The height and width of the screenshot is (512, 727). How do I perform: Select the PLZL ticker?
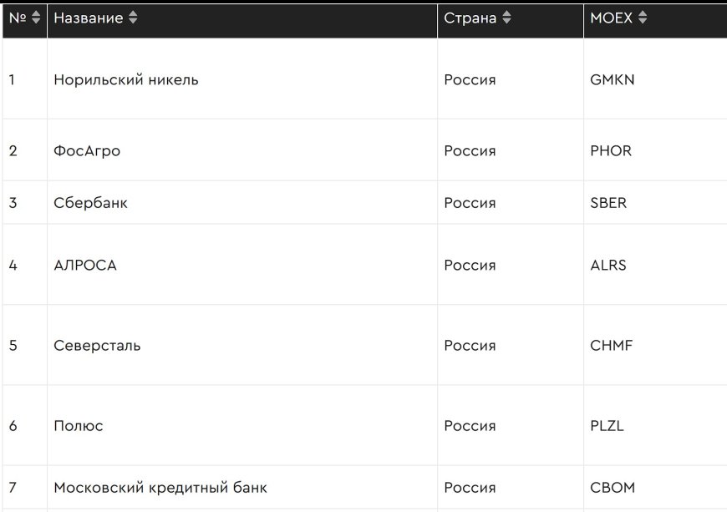607,426
